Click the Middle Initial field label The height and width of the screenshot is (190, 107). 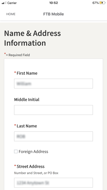point(27,100)
